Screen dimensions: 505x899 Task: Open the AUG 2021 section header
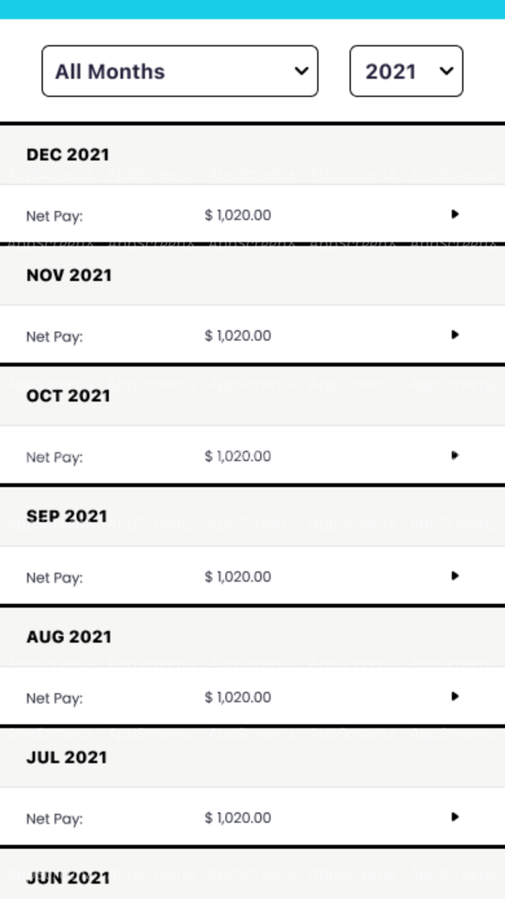pos(69,637)
